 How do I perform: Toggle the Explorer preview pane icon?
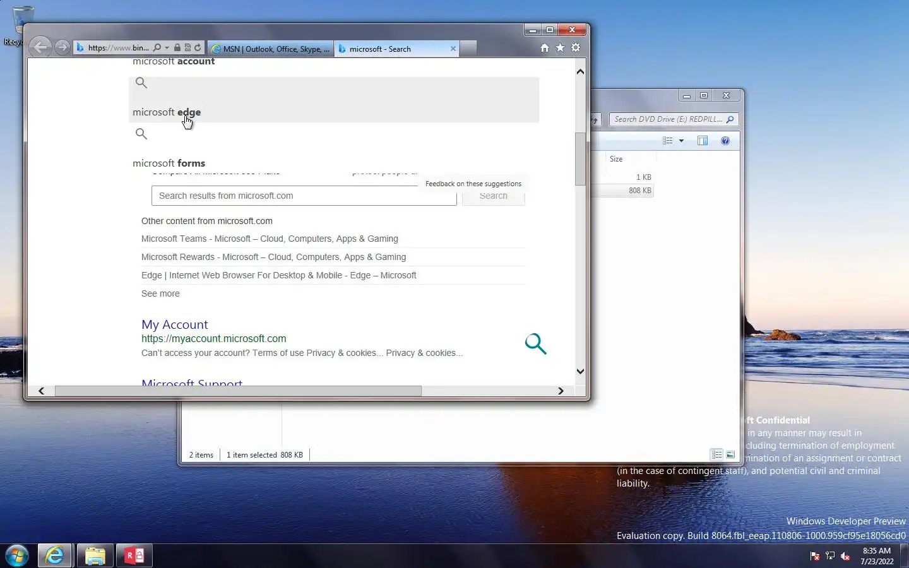pyautogui.click(x=703, y=141)
